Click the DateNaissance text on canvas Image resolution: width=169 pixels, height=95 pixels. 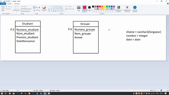(x=26, y=41)
